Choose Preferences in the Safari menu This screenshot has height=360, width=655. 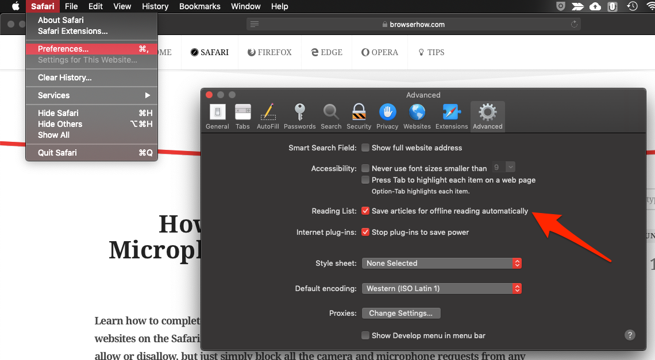point(63,49)
